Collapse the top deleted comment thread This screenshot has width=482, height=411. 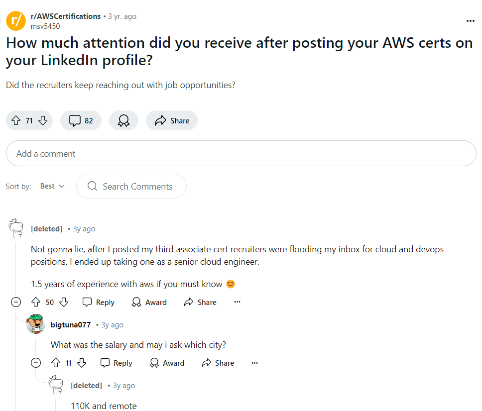[16, 302]
